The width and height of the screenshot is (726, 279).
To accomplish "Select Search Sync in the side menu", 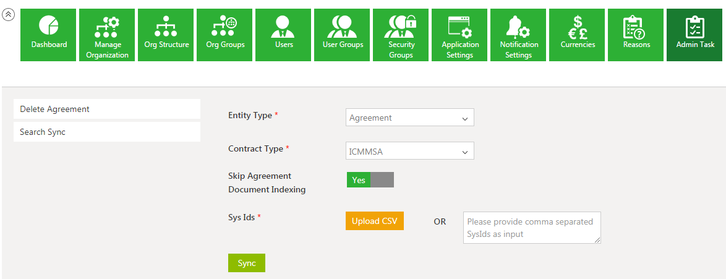I will pyautogui.click(x=107, y=132).
